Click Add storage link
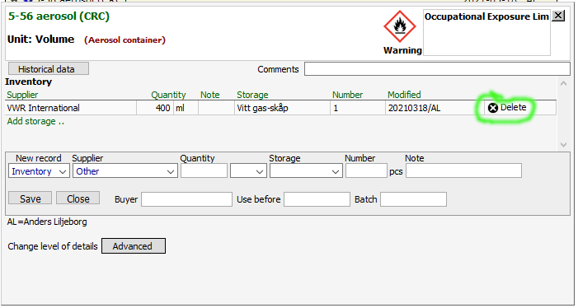This screenshot has width=578, height=308. pyautogui.click(x=35, y=121)
